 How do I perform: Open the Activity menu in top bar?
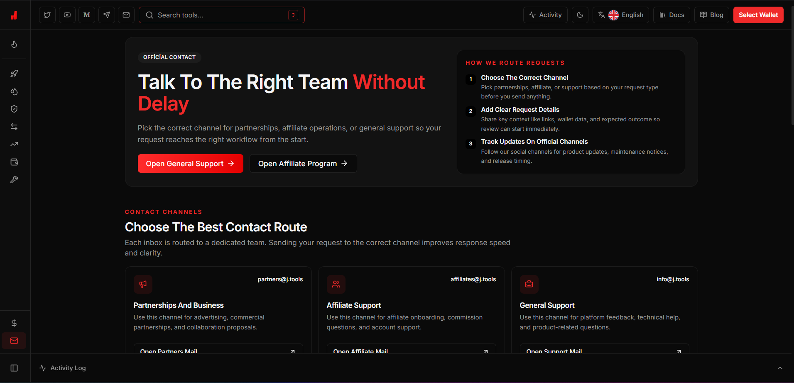coord(545,15)
